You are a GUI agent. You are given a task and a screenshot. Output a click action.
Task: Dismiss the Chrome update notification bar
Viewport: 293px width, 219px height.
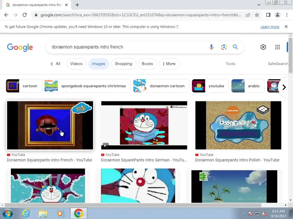pyautogui.click(x=286, y=27)
